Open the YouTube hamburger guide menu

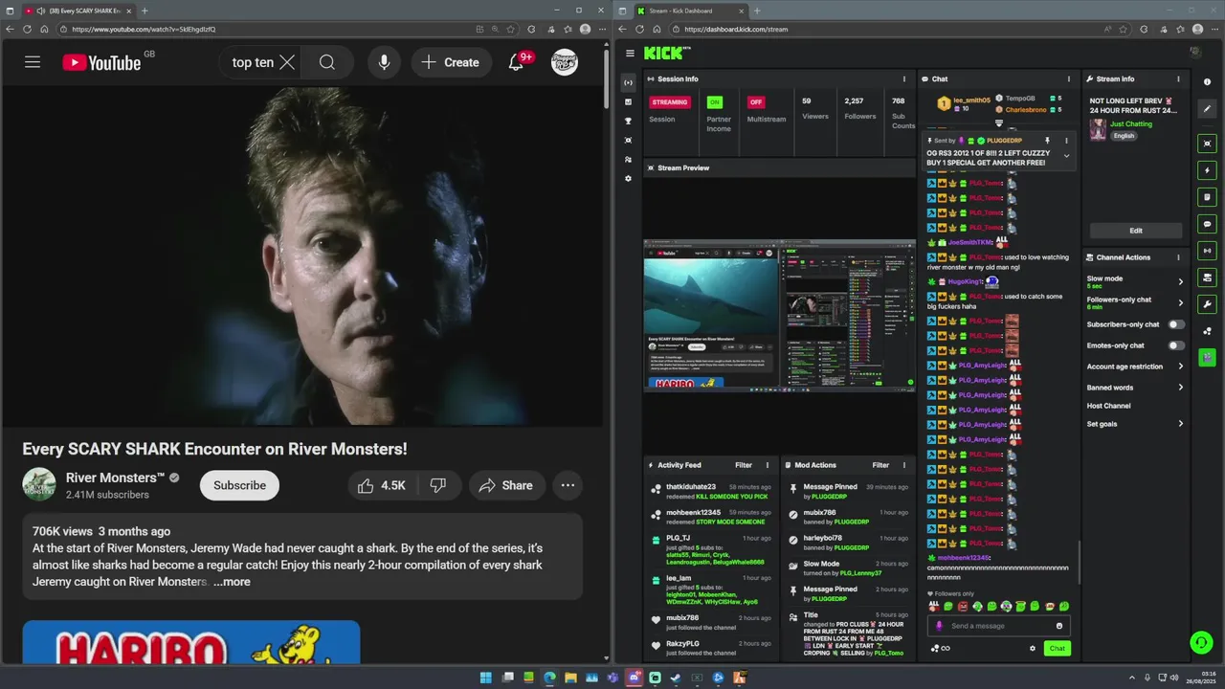tap(33, 62)
